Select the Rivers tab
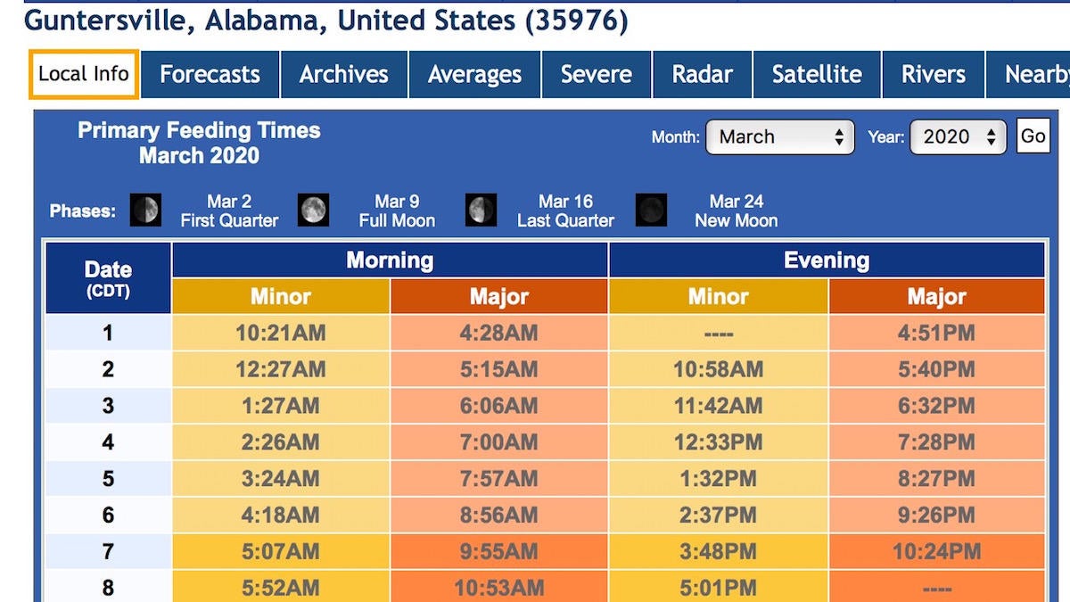 coord(934,74)
